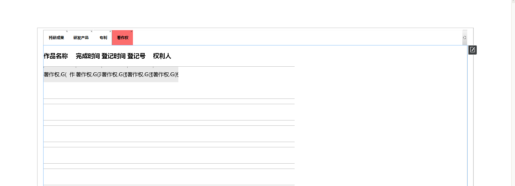This screenshot has width=515, height=186.
Task: Select the 登记时间 column header
Action: [x=114, y=56]
